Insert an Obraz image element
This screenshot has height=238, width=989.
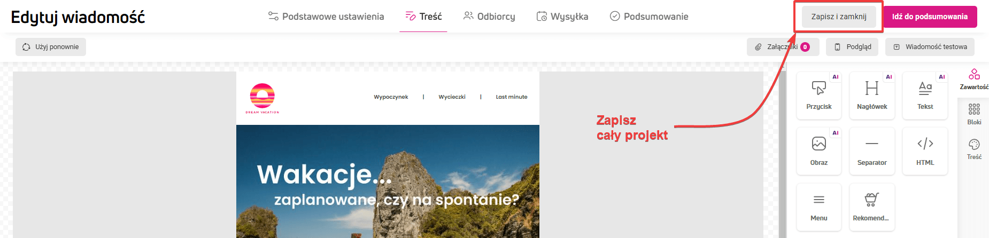(x=818, y=152)
